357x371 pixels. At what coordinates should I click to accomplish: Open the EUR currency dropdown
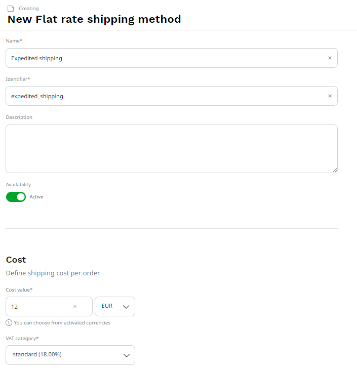click(x=114, y=306)
